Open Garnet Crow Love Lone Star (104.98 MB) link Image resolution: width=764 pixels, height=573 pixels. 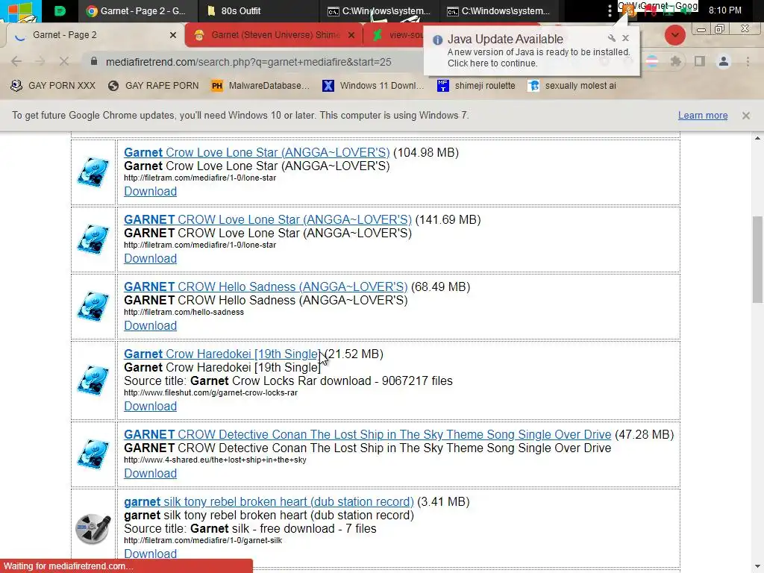coord(257,152)
